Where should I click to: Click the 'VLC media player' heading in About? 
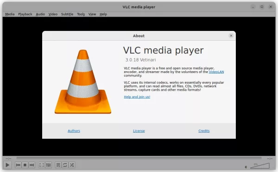click(x=163, y=50)
